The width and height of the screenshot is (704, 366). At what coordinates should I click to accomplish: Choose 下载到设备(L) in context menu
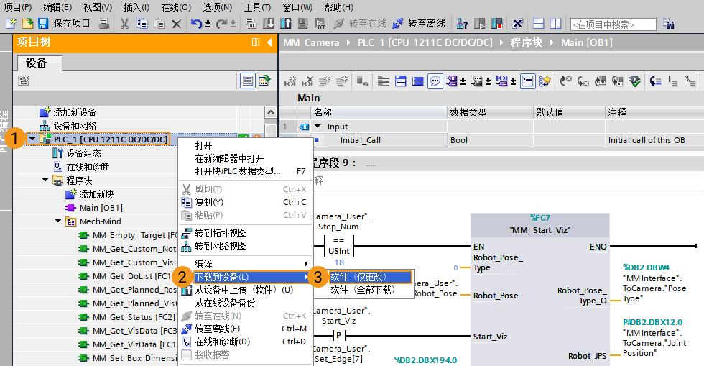251,277
